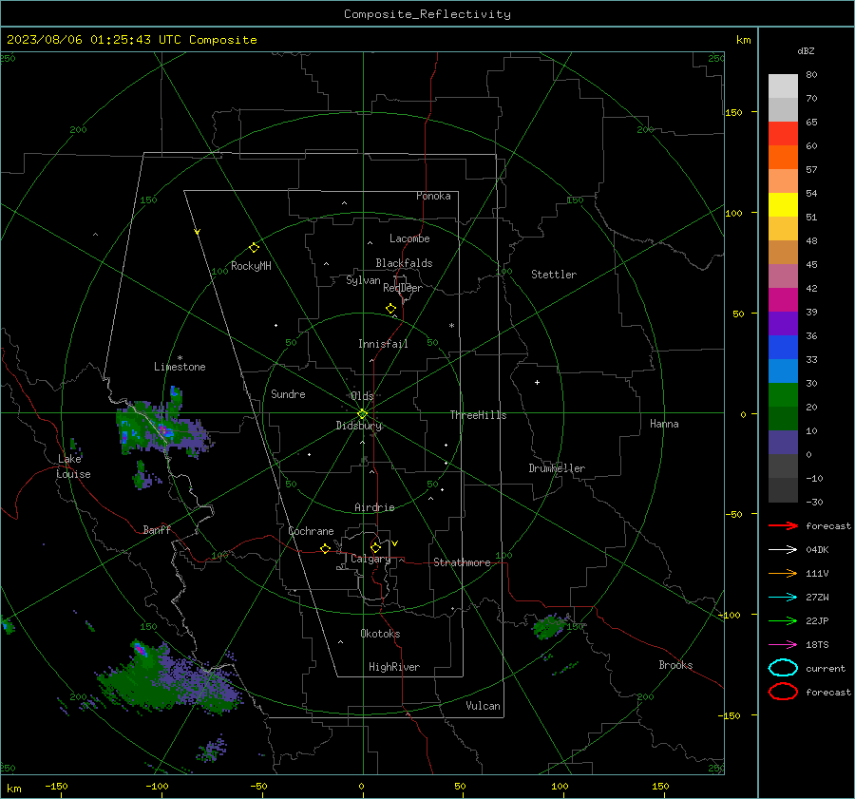
Task: Click the white plus marker west of Hanna
Action: click(x=537, y=382)
